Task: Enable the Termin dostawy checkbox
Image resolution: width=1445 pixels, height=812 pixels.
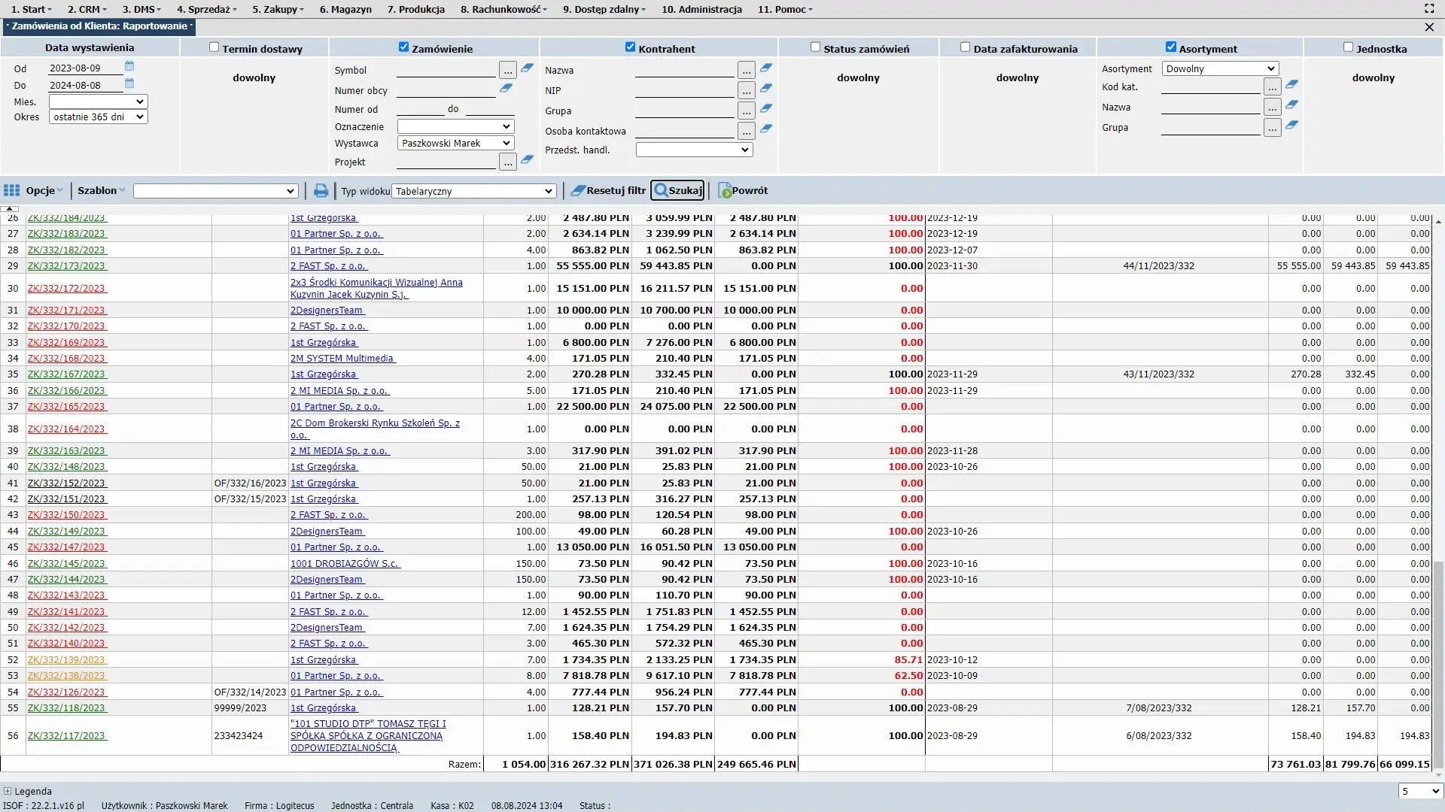Action: [214, 47]
